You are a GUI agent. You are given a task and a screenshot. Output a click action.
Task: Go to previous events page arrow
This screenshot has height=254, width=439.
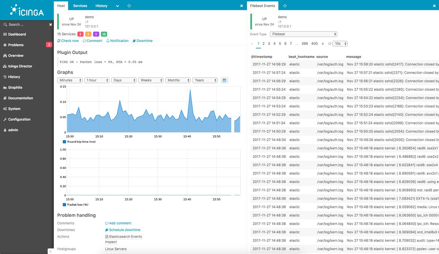tap(252, 43)
